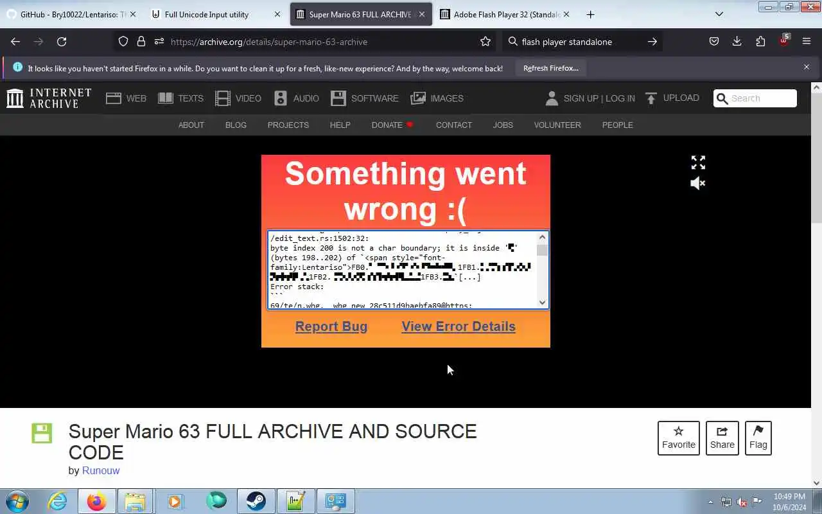Viewport: 822px width, 514px height.
Task: Open the PROJECTS navigation link
Action: tap(288, 125)
